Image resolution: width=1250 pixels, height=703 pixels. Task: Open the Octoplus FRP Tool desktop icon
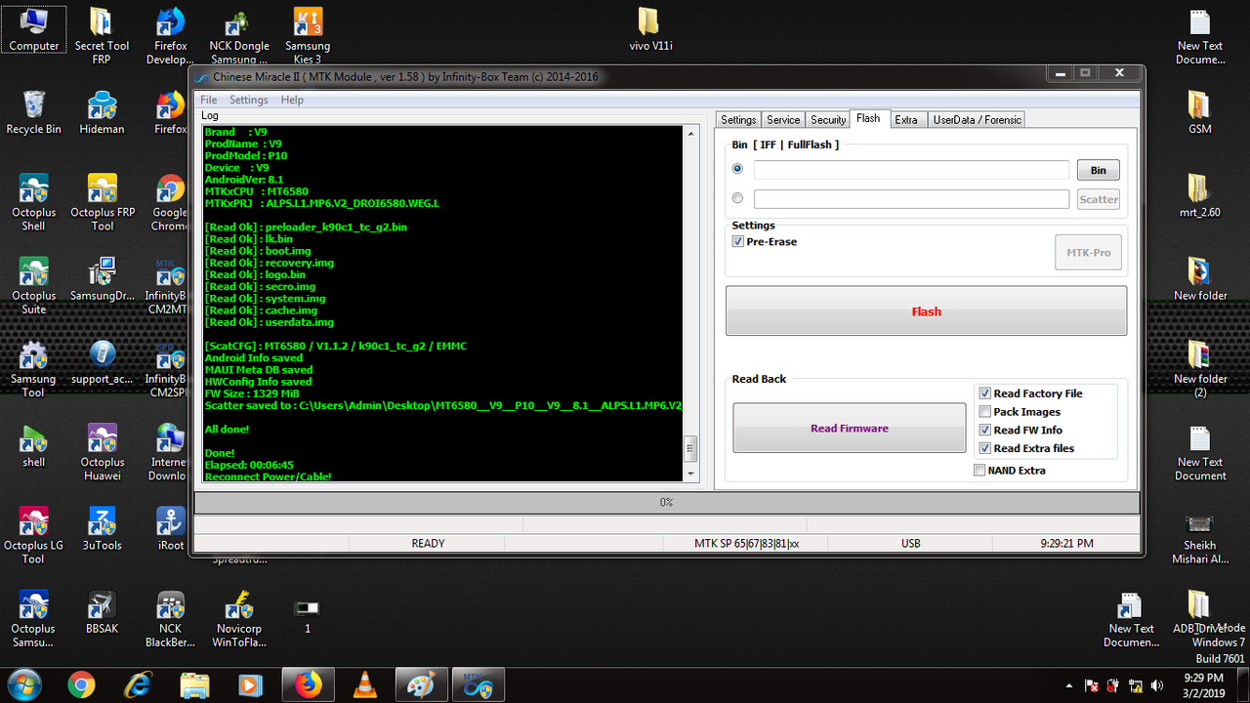point(103,203)
